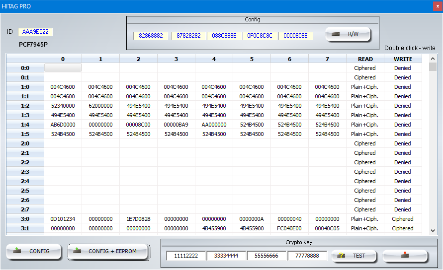Click Ciphered write value in row 3:1
The image size is (443, 270).
coord(403,228)
